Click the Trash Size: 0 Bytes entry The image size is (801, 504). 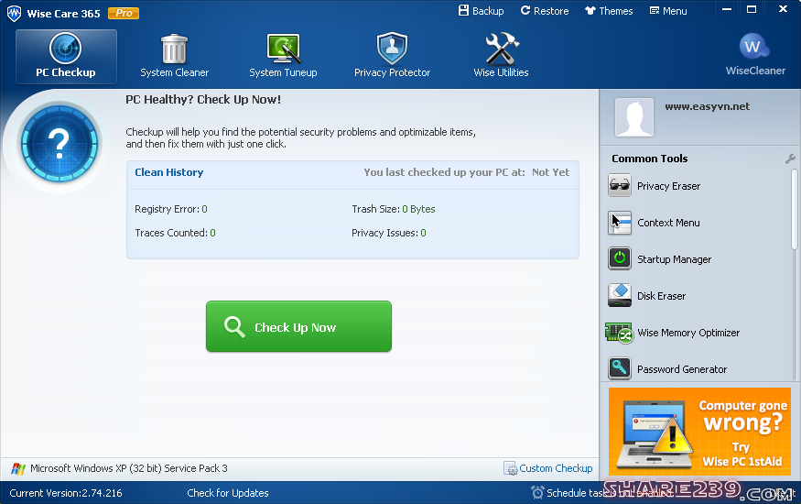click(394, 209)
